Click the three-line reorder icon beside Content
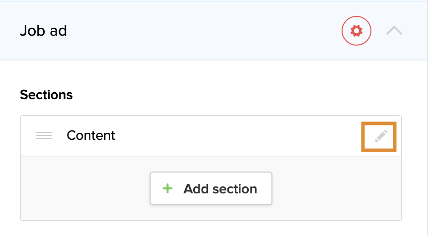 (x=44, y=136)
